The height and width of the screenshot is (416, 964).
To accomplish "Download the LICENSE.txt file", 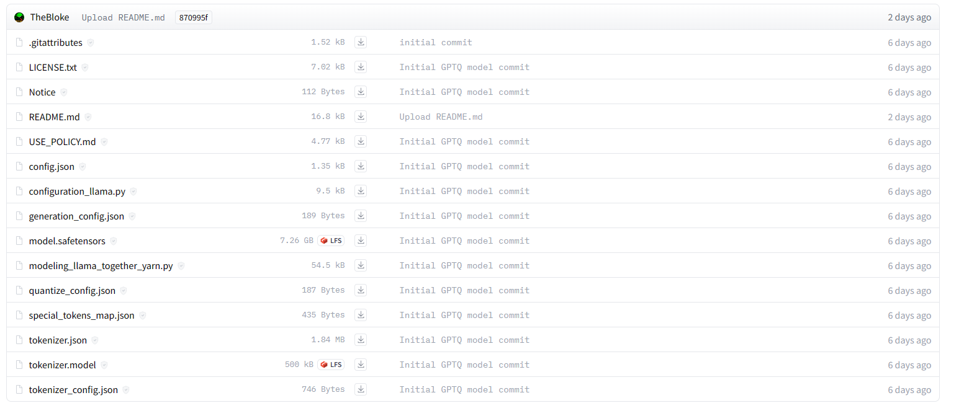I will pos(361,66).
